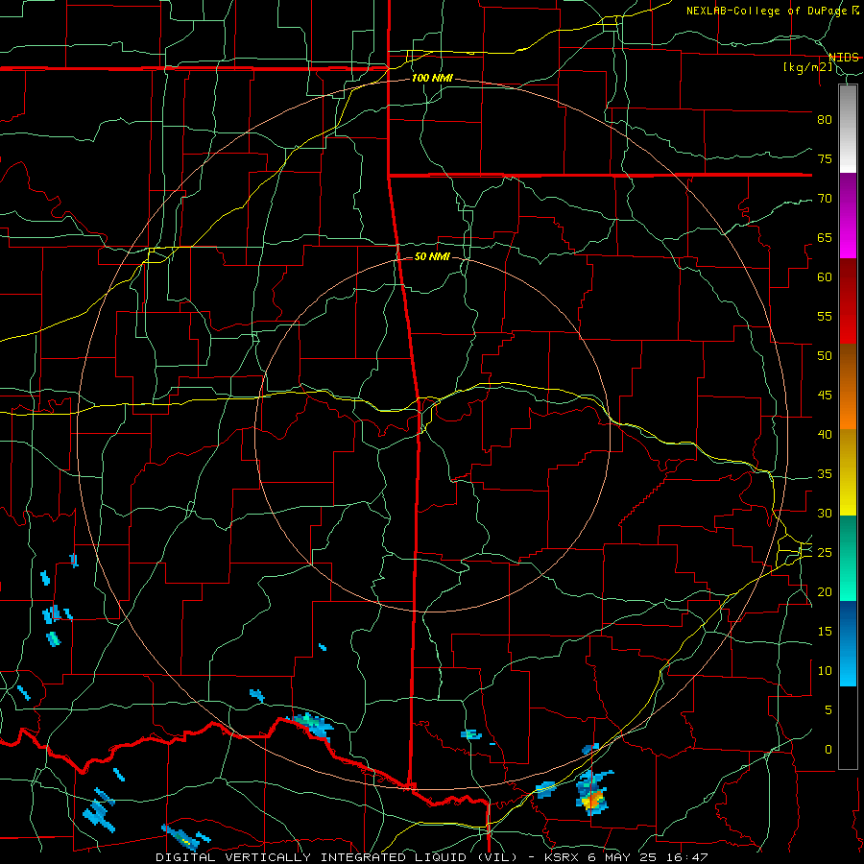
Task: Click the 16:47 timestamp in the caption
Action: point(688,857)
